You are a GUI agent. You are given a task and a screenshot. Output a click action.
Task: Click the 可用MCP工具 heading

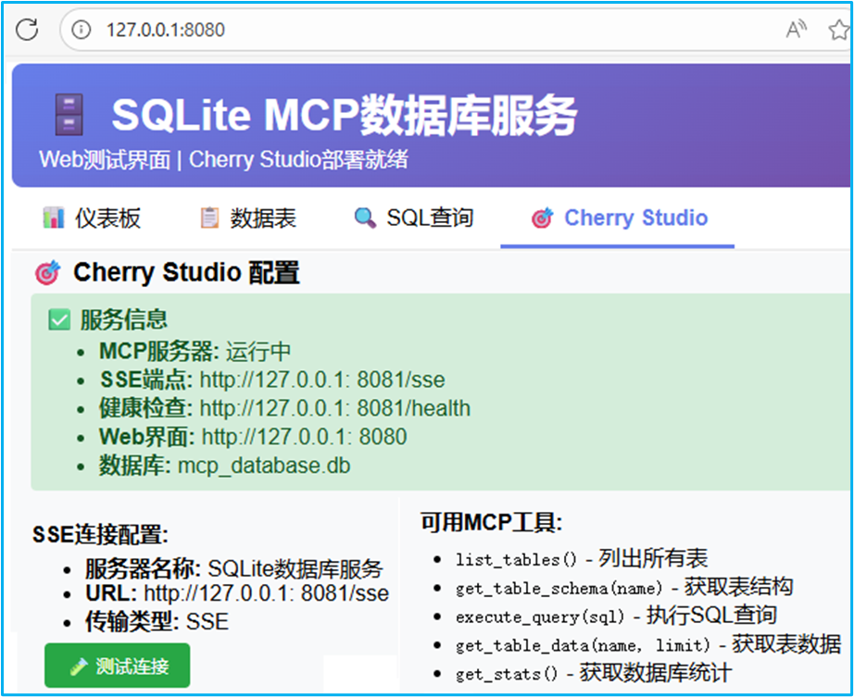pyautogui.click(x=491, y=523)
